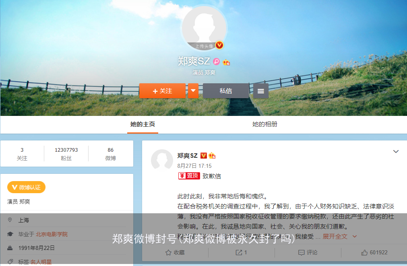The image size is (407, 266).
Task: Click the tag icon beside 标签
Action: tap(11, 262)
